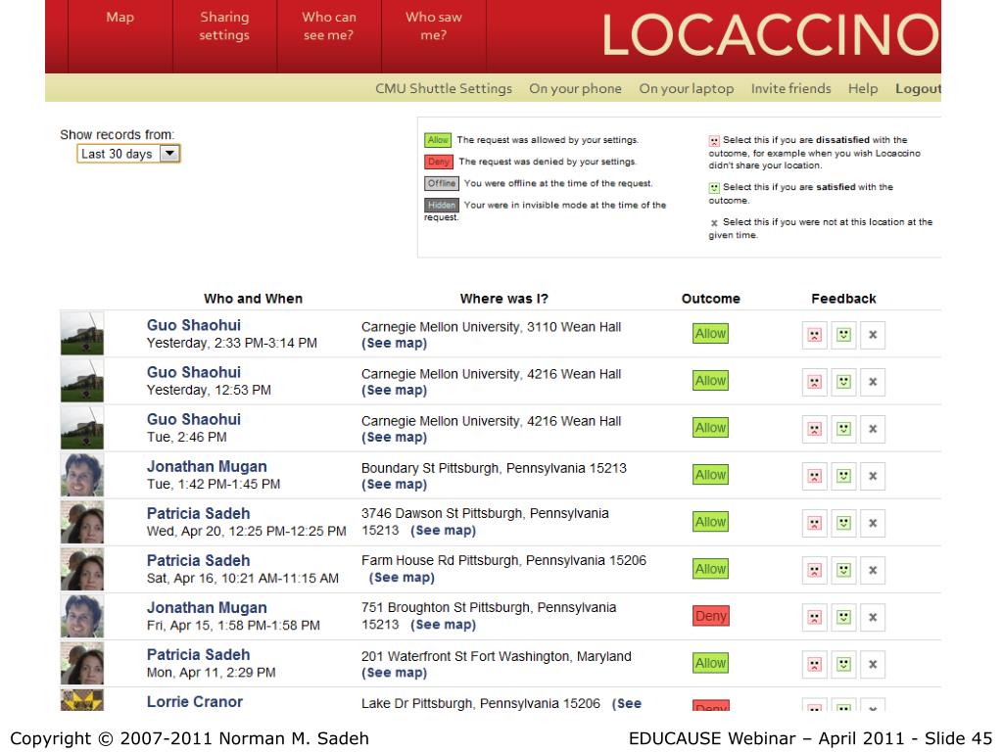
Task: Click the LOCACCINO logo
Action: [x=771, y=35]
